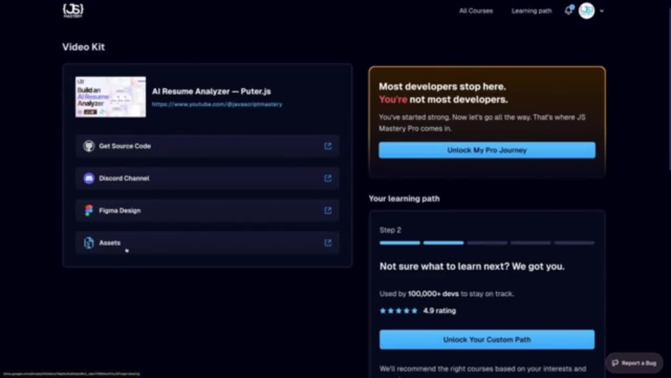Click fifth step progress bar segment
The height and width of the screenshot is (378, 671).
(x=574, y=243)
